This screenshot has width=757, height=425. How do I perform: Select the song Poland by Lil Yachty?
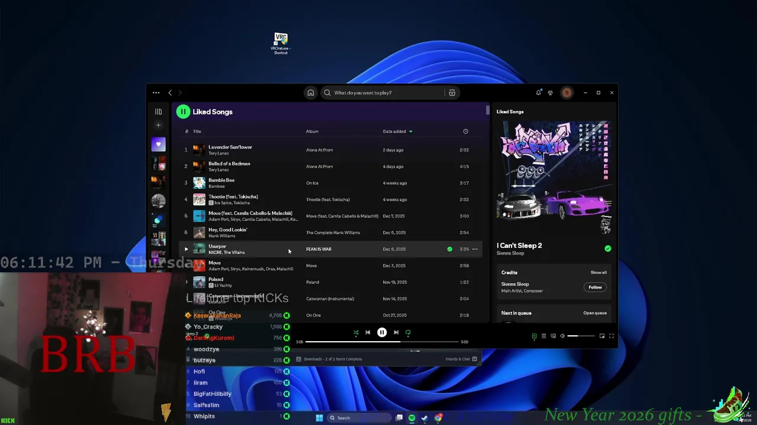click(216, 279)
